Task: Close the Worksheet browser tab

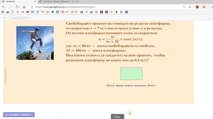Action: (x=35, y=2)
